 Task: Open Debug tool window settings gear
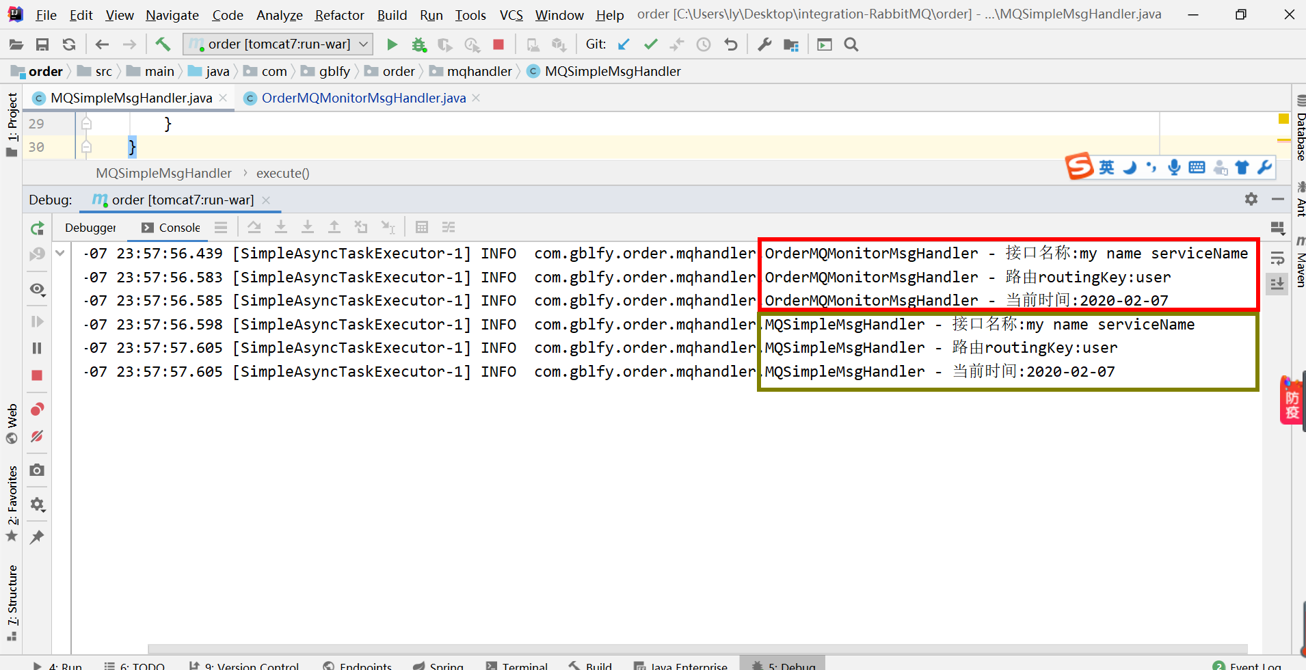coord(1251,199)
